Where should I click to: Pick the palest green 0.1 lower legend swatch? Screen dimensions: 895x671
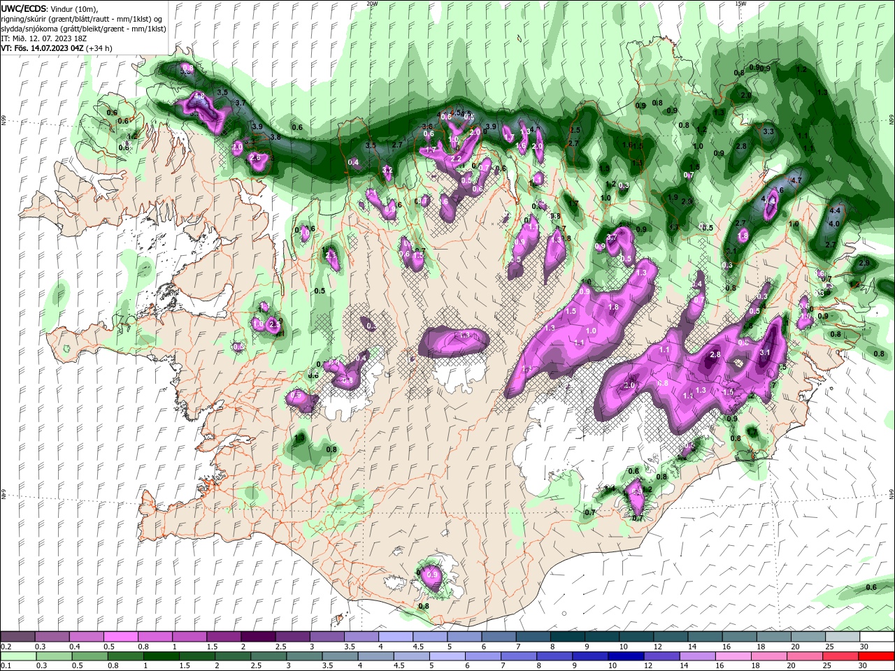(x=17, y=656)
